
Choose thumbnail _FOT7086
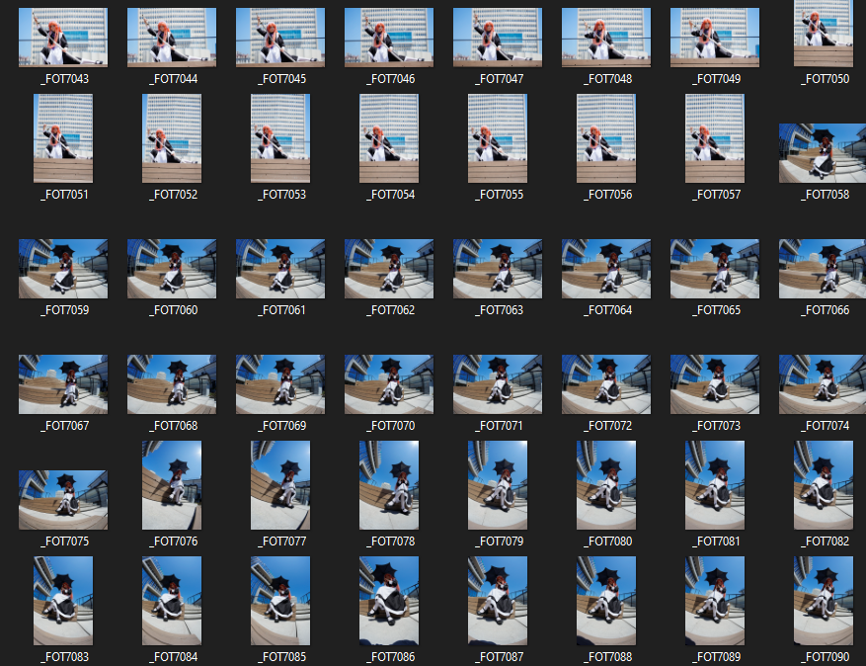click(x=389, y=601)
